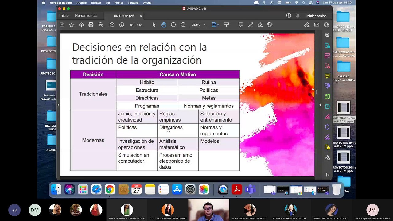Expand the left navigation pane arrow
The image size is (393, 221).
click(x=58, y=105)
